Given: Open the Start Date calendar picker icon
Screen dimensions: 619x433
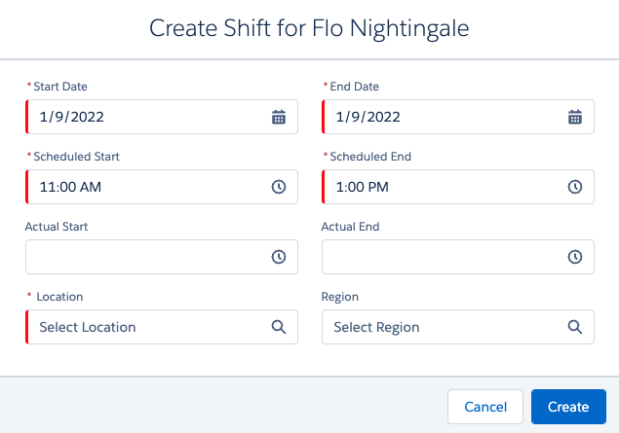Looking at the screenshot, I should 279,117.
